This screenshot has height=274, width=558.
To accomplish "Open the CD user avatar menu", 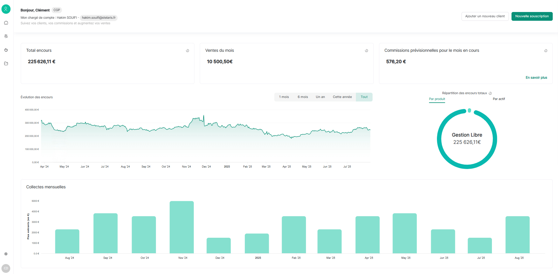I will pyautogui.click(x=6, y=268).
